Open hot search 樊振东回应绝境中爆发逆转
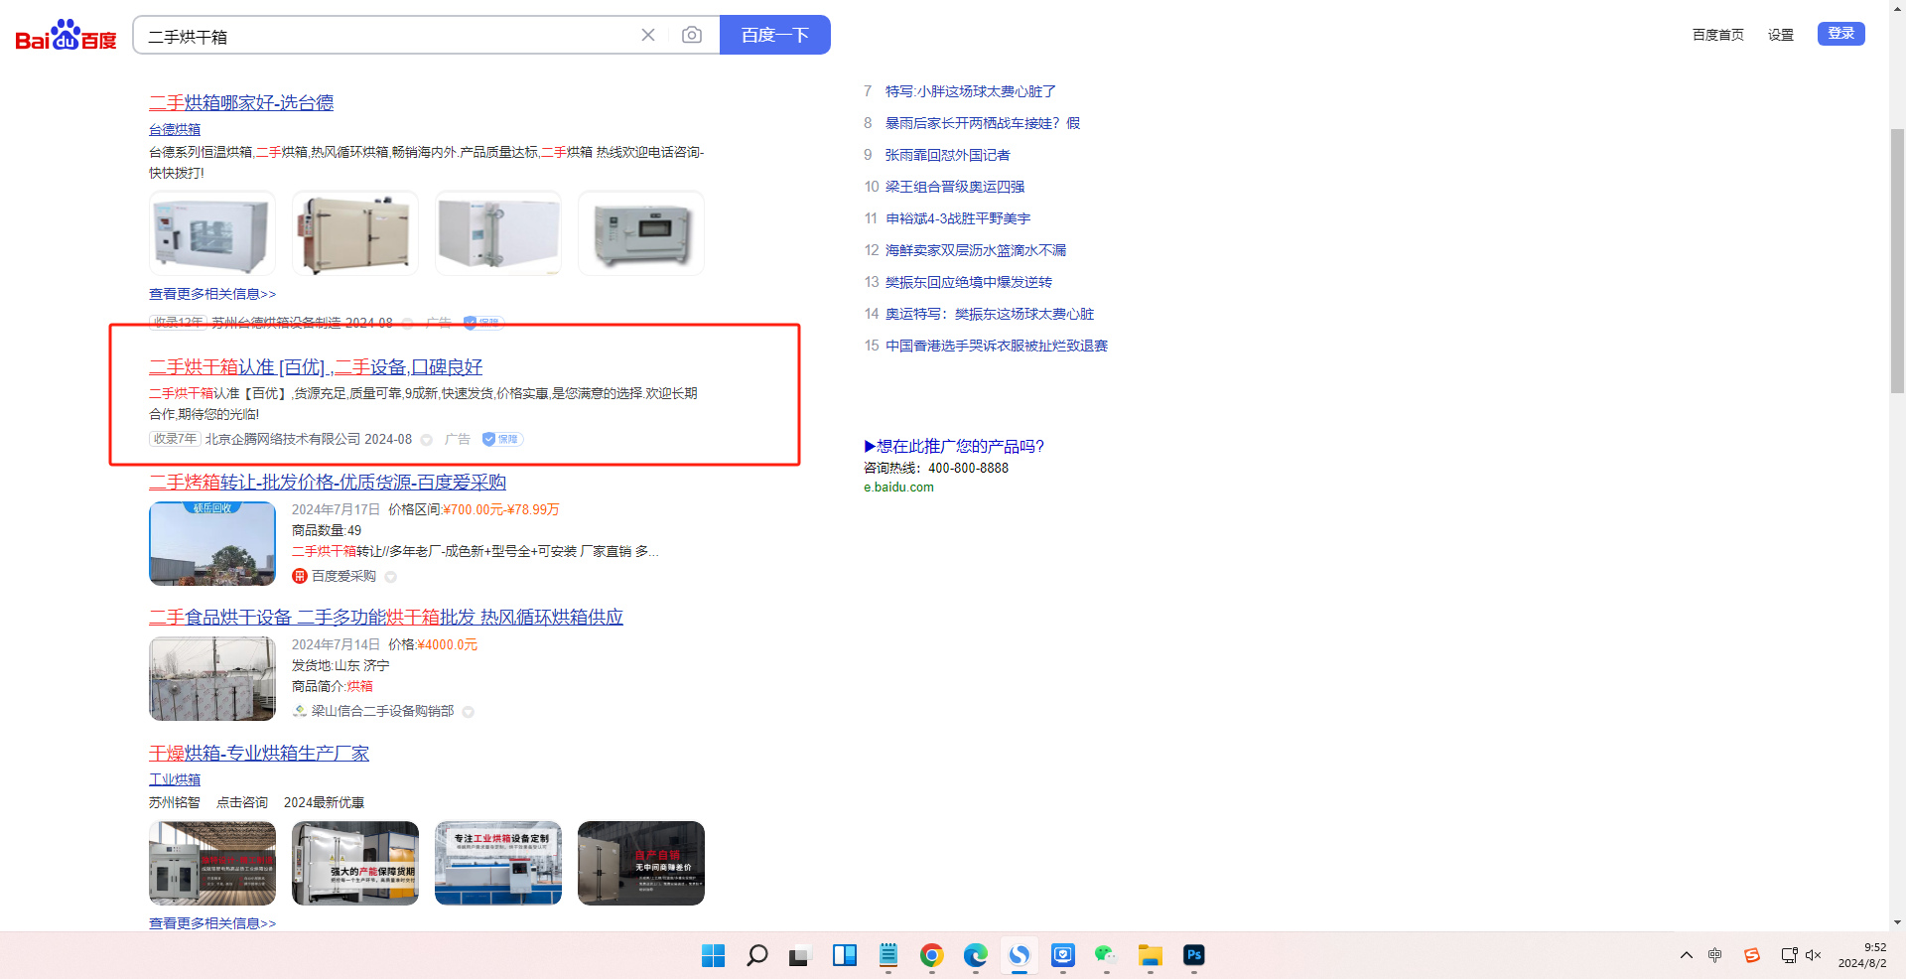This screenshot has height=979, width=1906. (x=969, y=282)
